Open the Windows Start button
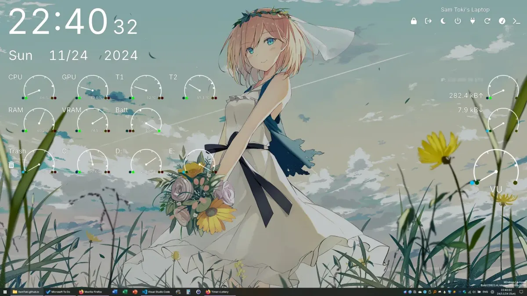Screen dimensions: 527x296 point(5,292)
